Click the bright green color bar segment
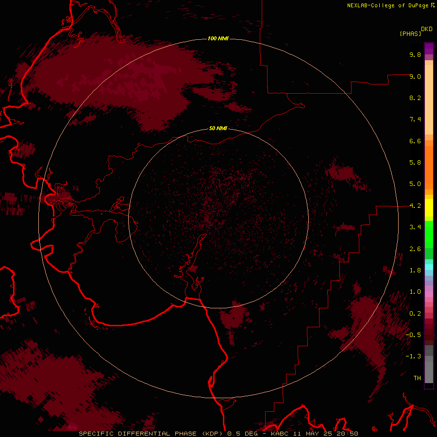Viewport: 437px width, 437px height. (x=429, y=235)
